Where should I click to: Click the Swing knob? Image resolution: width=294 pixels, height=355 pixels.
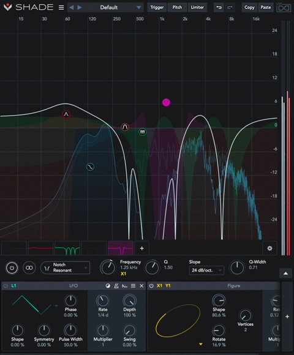pyautogui.click(x=129, y=331)
